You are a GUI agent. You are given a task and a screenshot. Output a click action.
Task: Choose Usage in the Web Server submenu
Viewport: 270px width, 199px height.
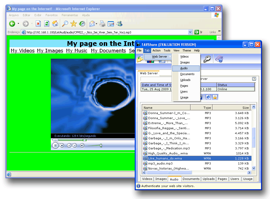pos(186,98)
